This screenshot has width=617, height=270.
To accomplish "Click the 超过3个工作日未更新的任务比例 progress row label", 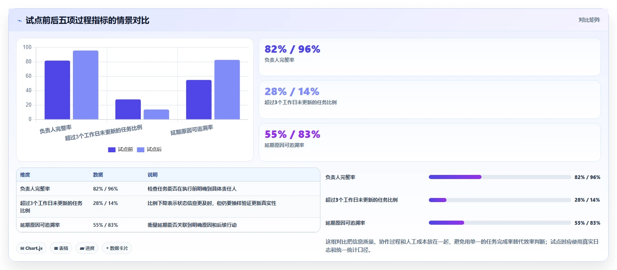I will (x=361, y=200).
